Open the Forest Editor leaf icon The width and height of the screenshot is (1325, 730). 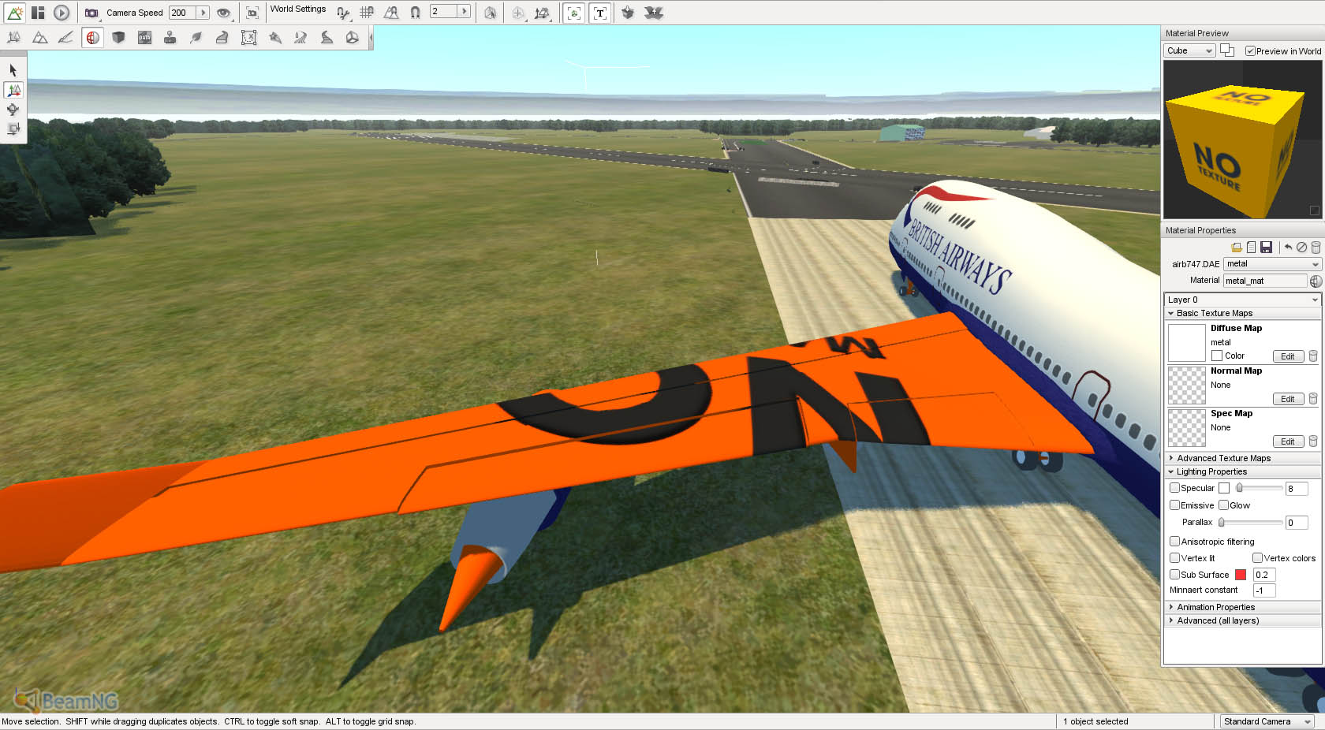click(196, 37)
